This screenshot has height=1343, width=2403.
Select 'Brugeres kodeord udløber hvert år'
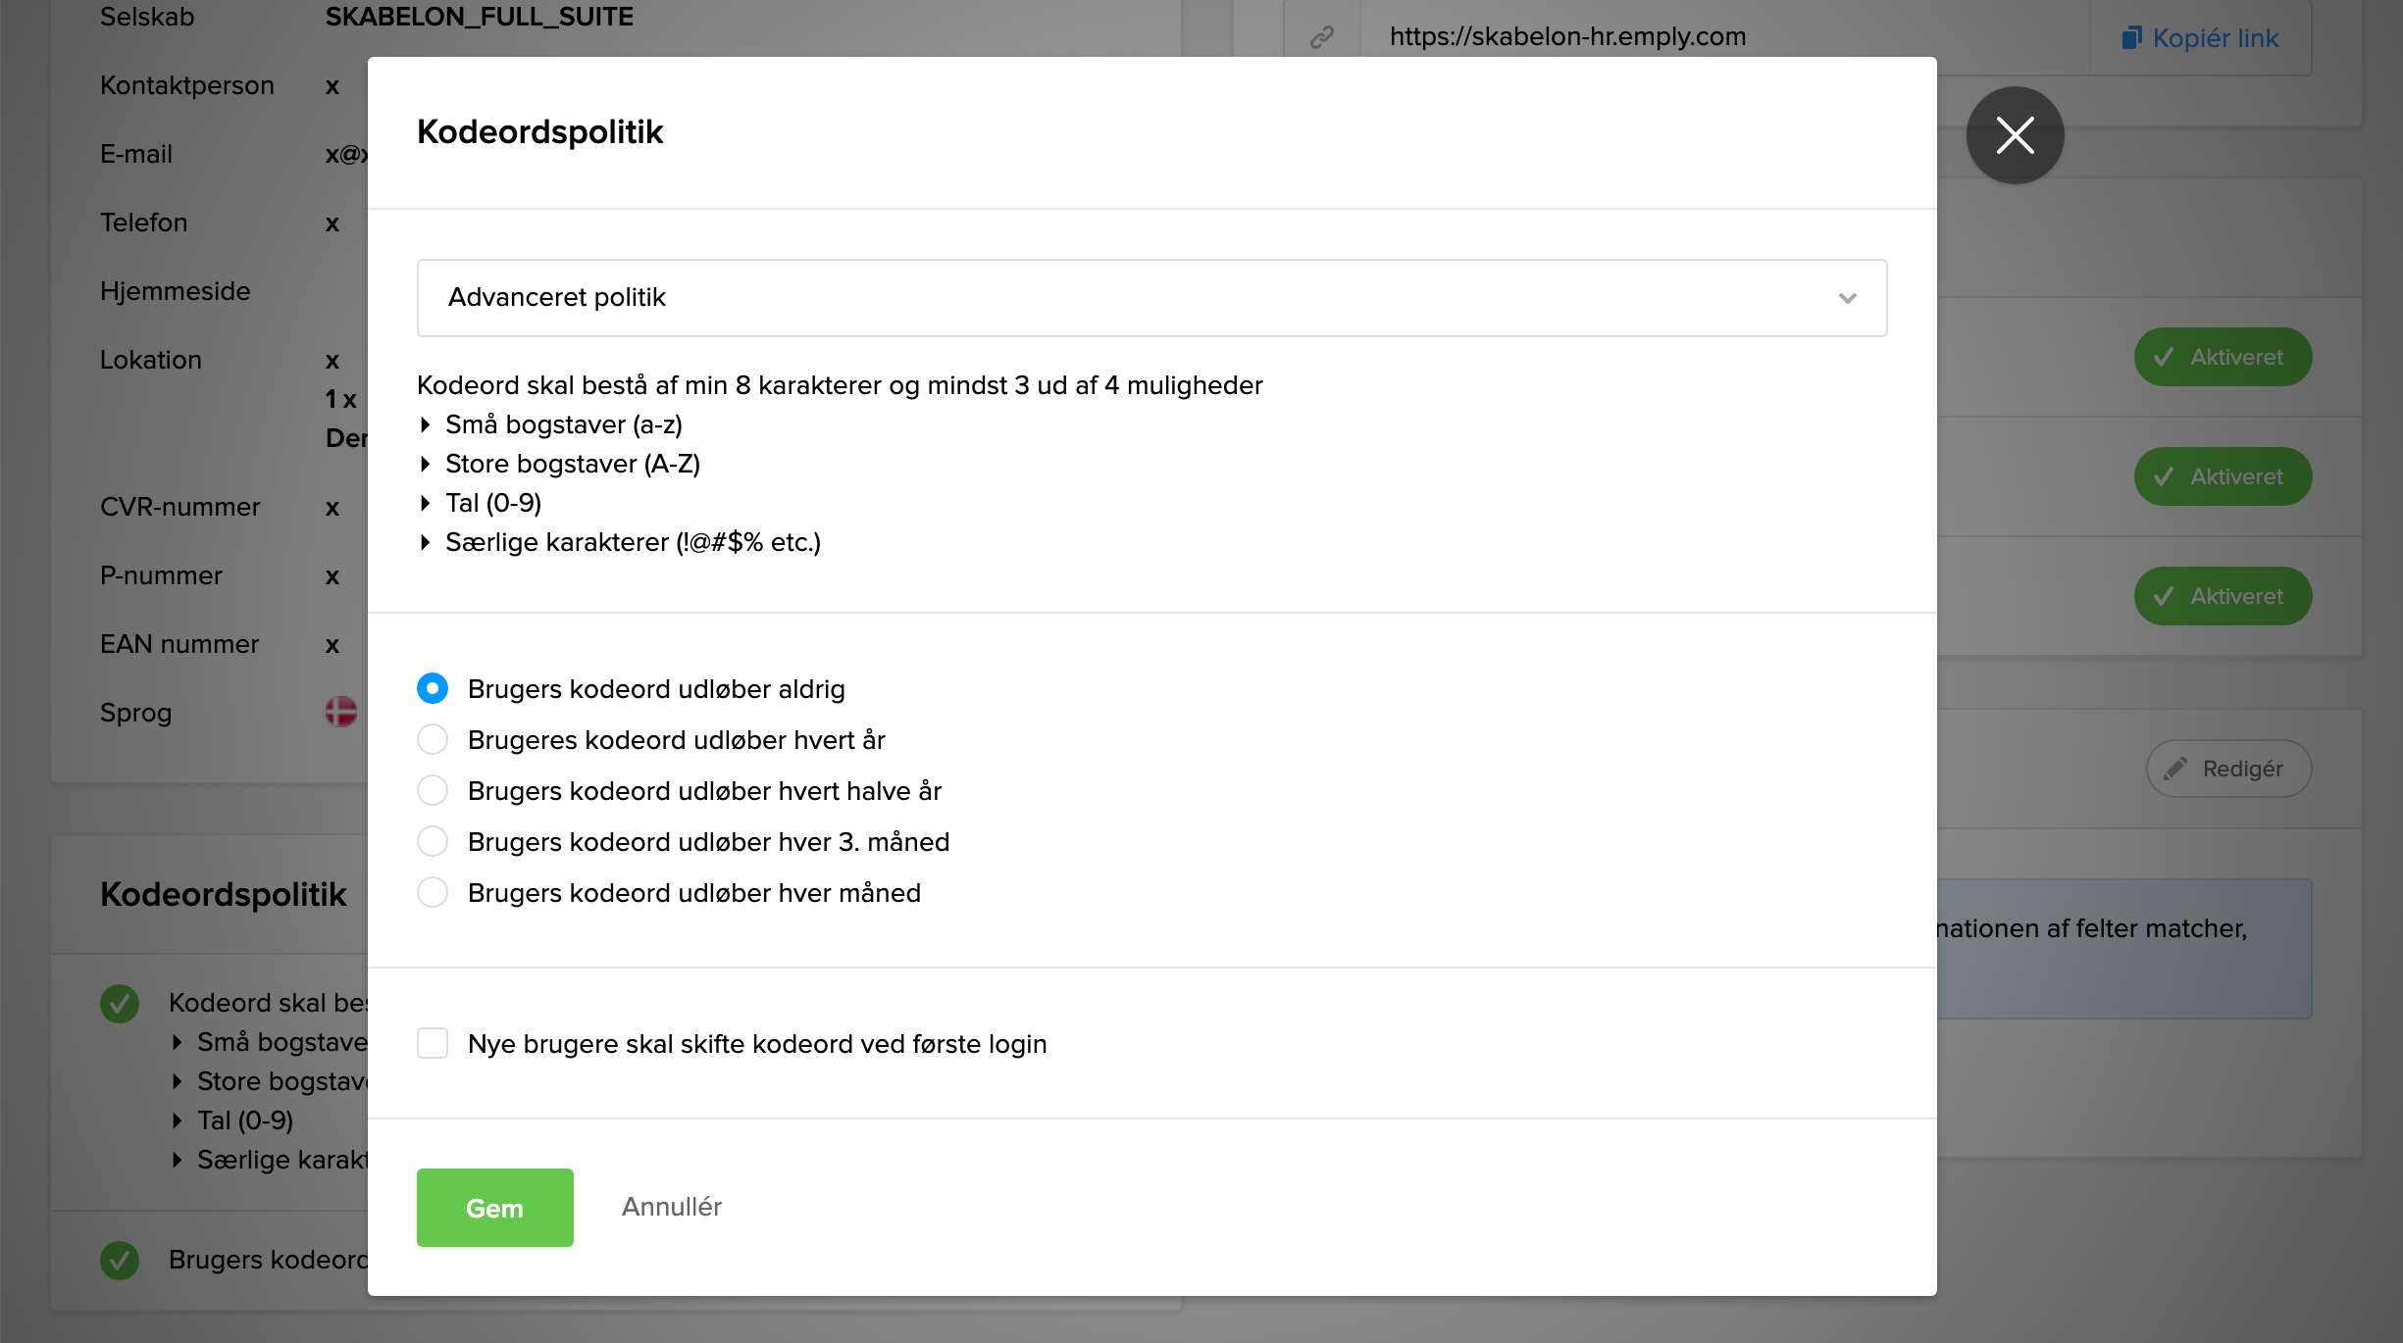click(x=433, y=739)
